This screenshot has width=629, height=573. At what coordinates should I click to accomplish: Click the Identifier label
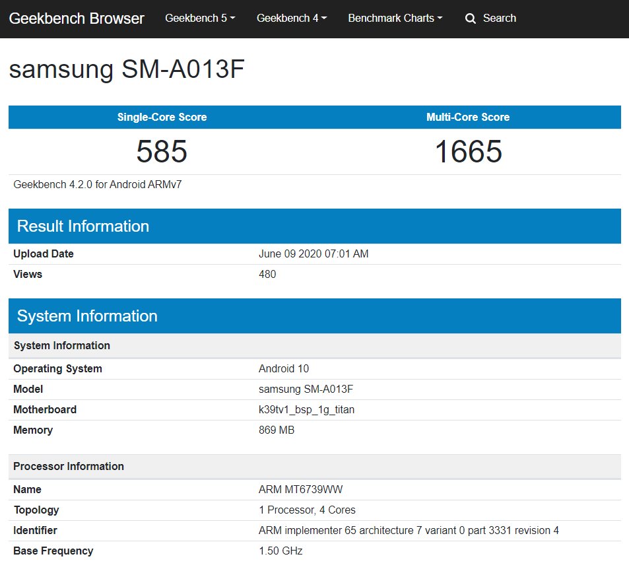pos(35,531)
